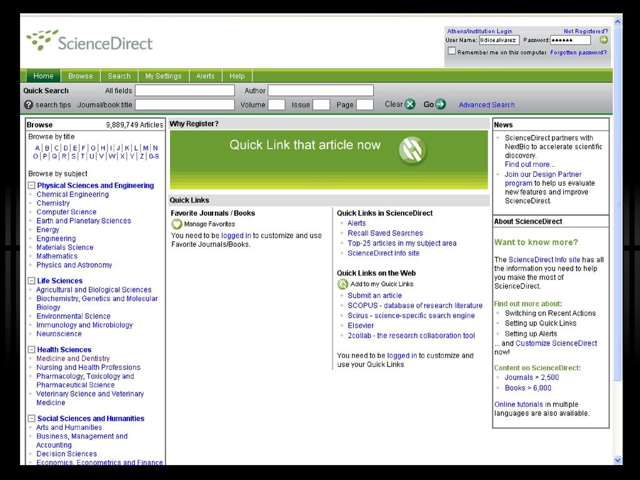Open the Help tab

coord(237,76)
